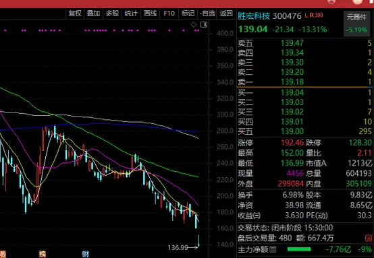This screenshot has height=258, width=374.
Task: Click the stock code 300476
Action: tap(287, 16)
